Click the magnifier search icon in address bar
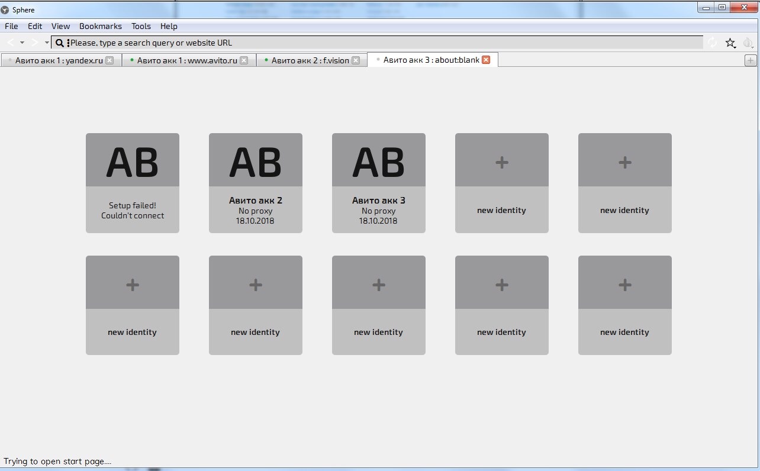The height and width of the screenshot is (471, 760). click(60, 43)
